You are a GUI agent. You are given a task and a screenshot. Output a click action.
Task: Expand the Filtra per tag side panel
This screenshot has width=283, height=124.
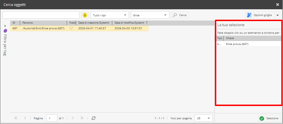[x=5, y=26]
